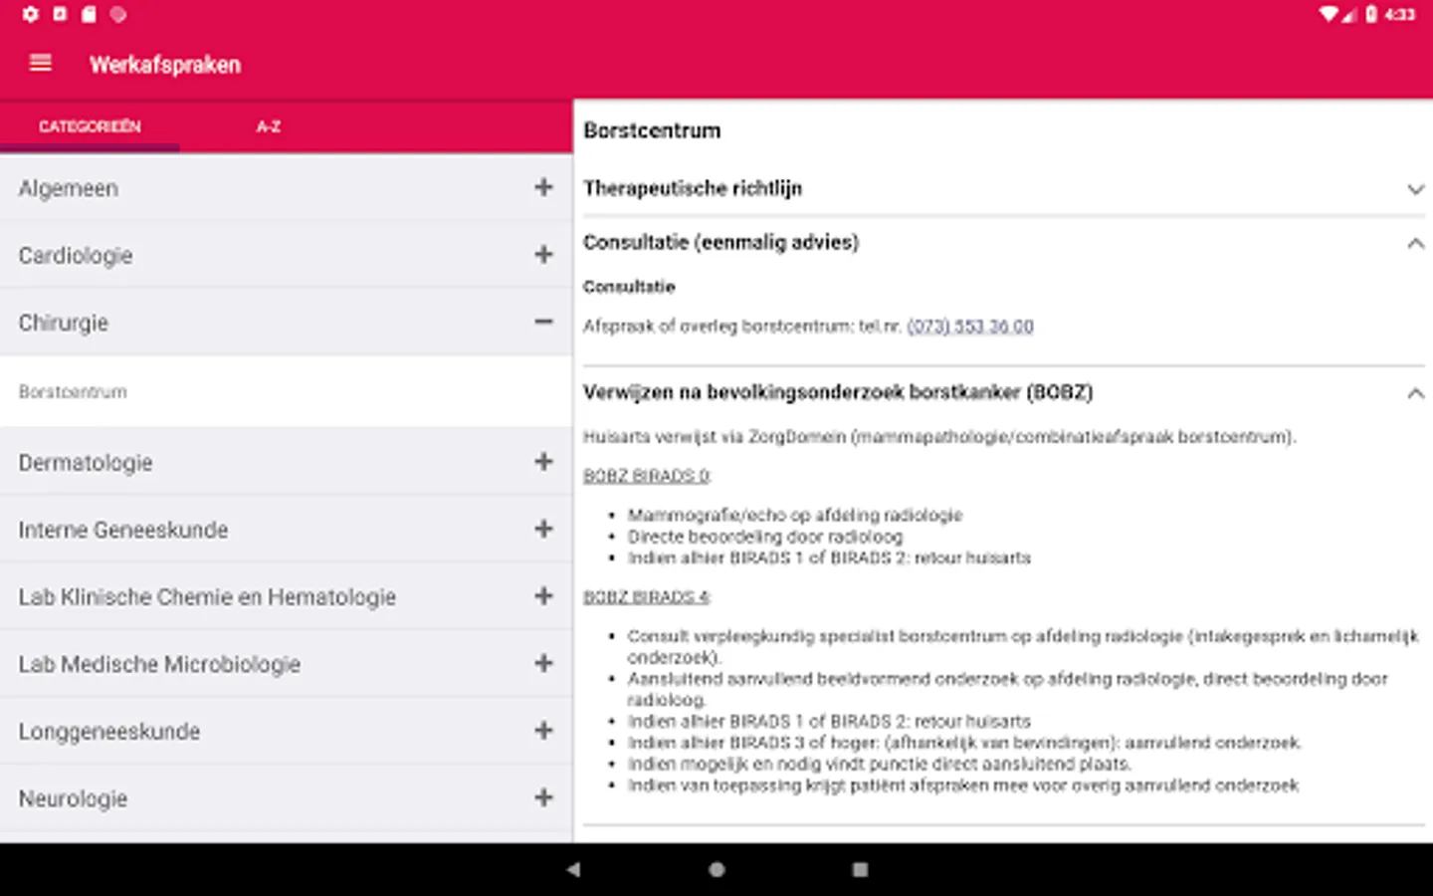Image resolution: width=1433 pixels, height=896 pixels.
Task: Tap the battery status icon
Action: click(1371, 14)
